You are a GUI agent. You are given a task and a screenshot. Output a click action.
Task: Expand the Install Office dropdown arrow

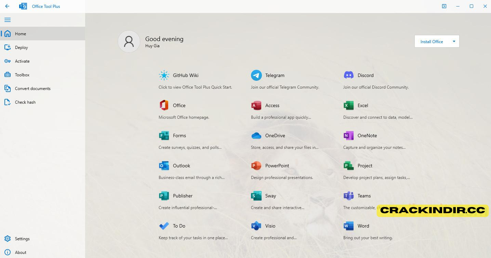coord(454,41)
